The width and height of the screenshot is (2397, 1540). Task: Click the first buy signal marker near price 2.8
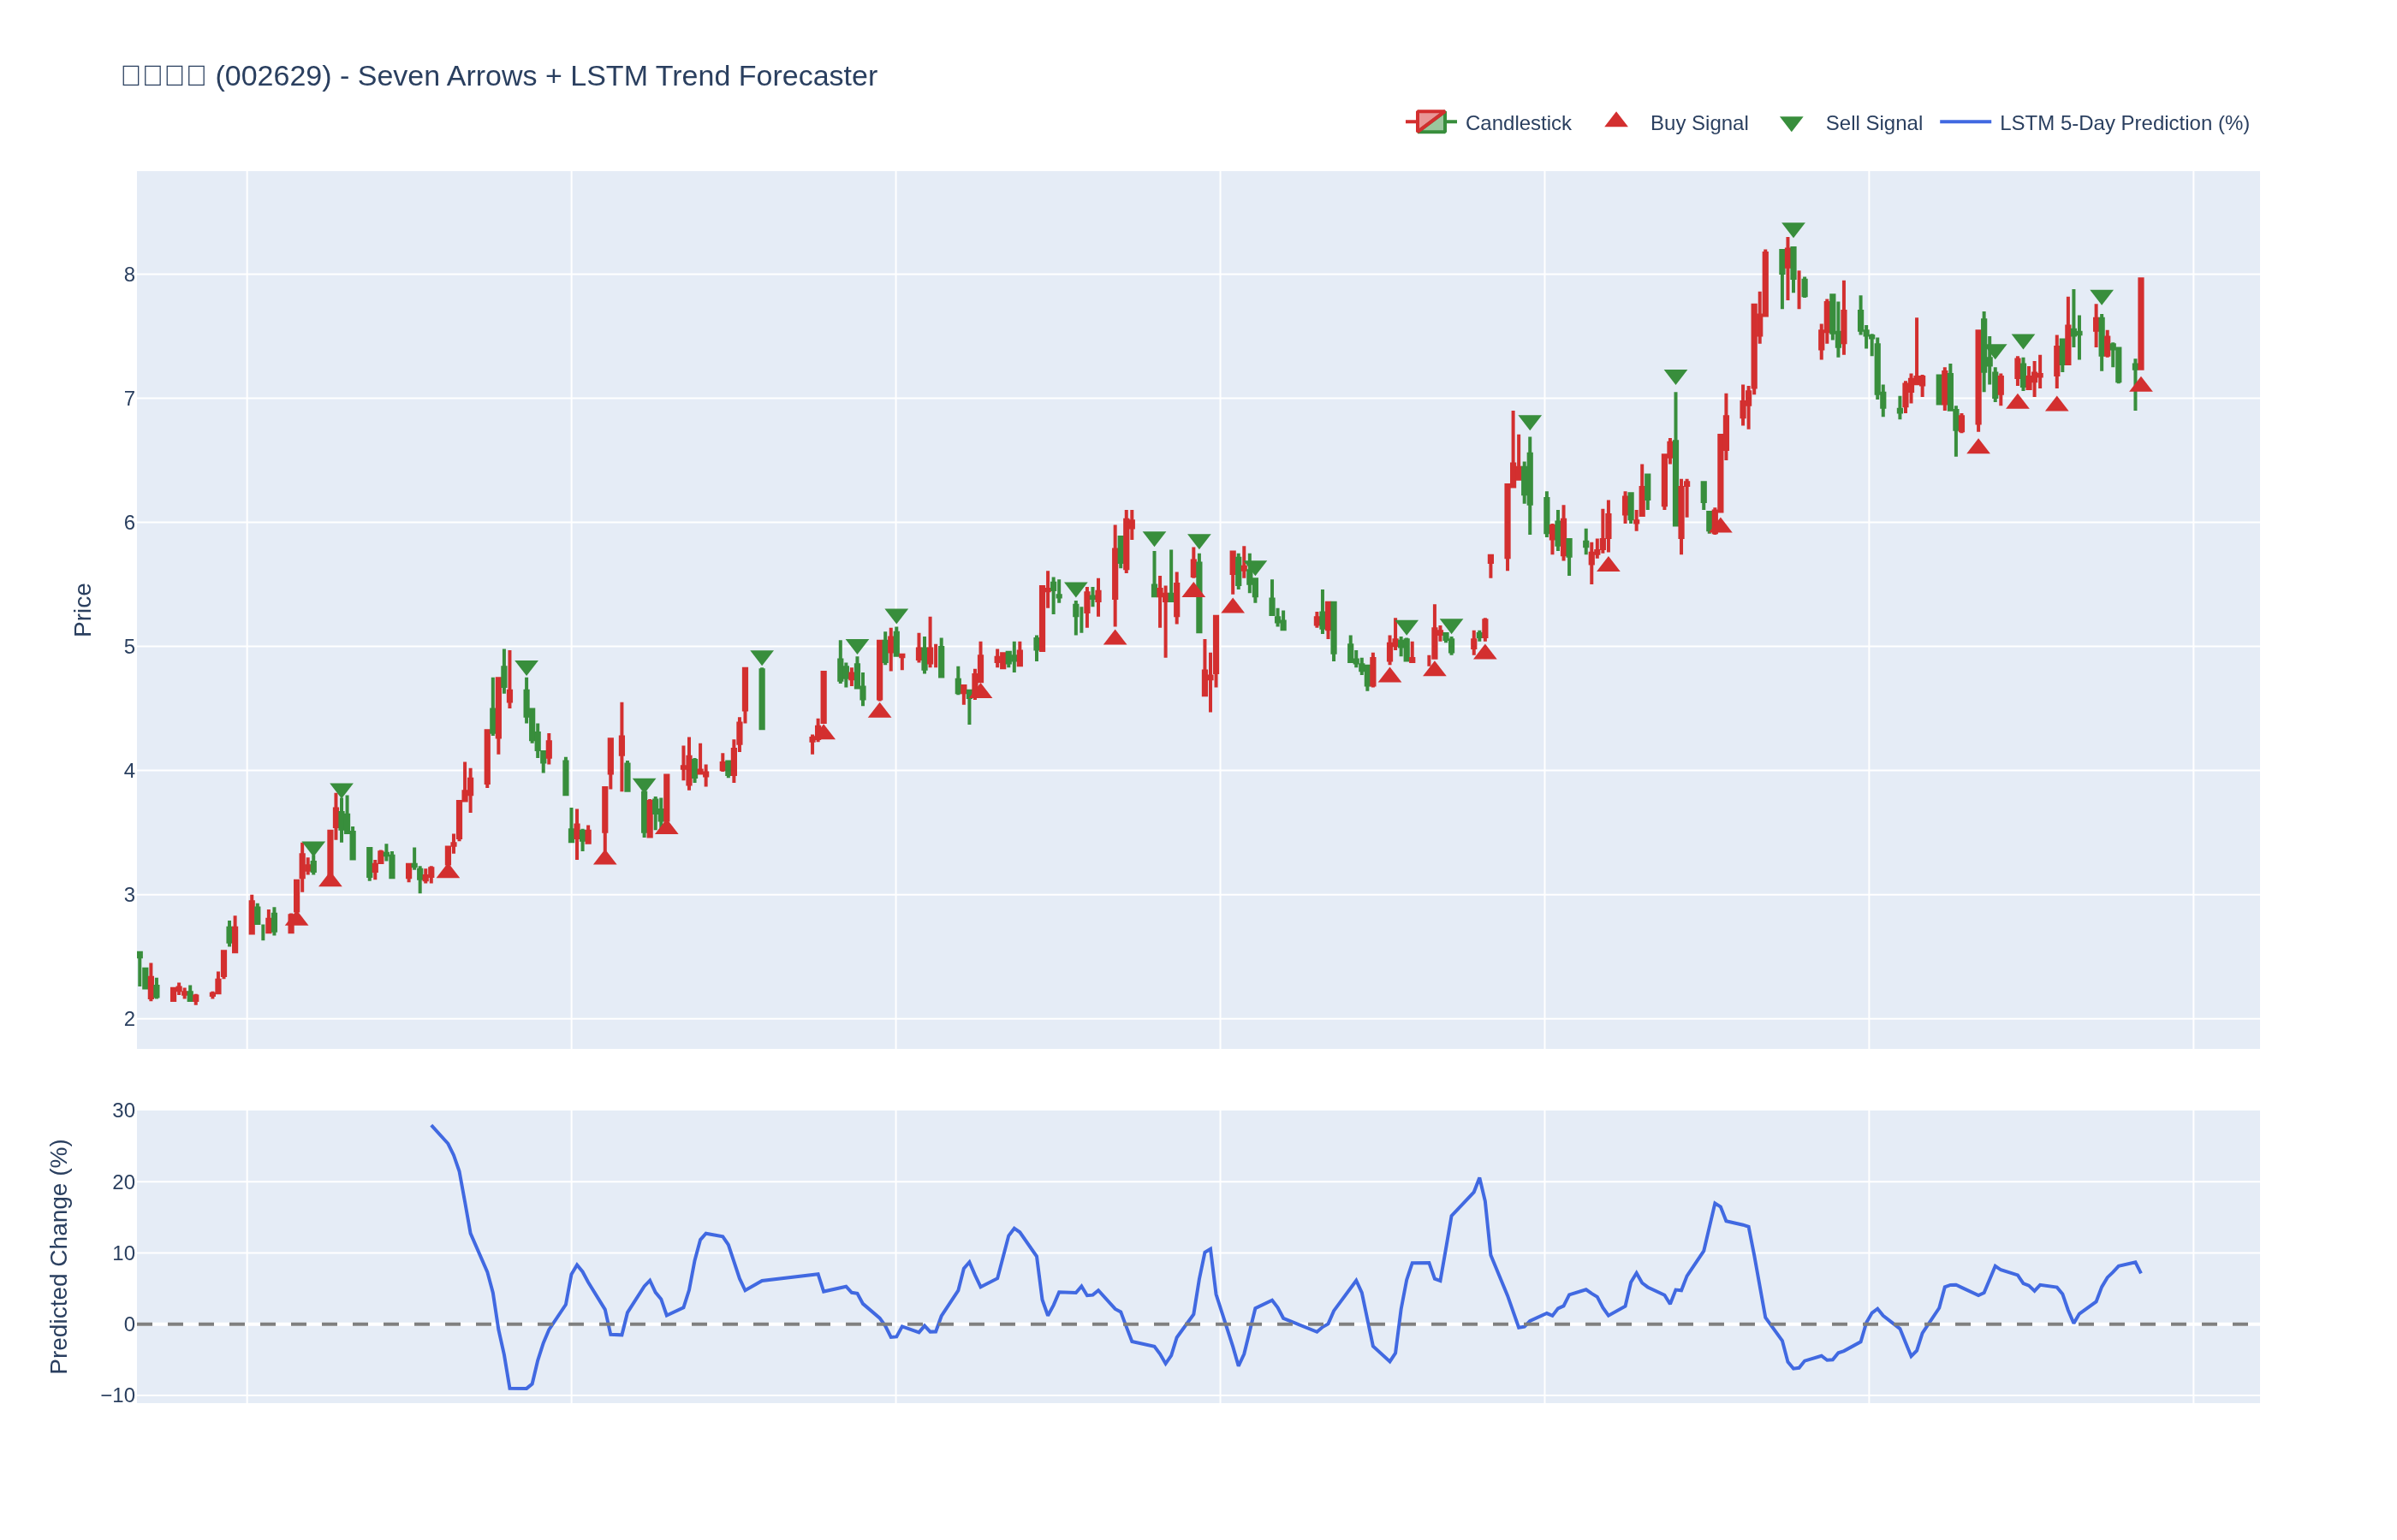(x=296, y=919)
